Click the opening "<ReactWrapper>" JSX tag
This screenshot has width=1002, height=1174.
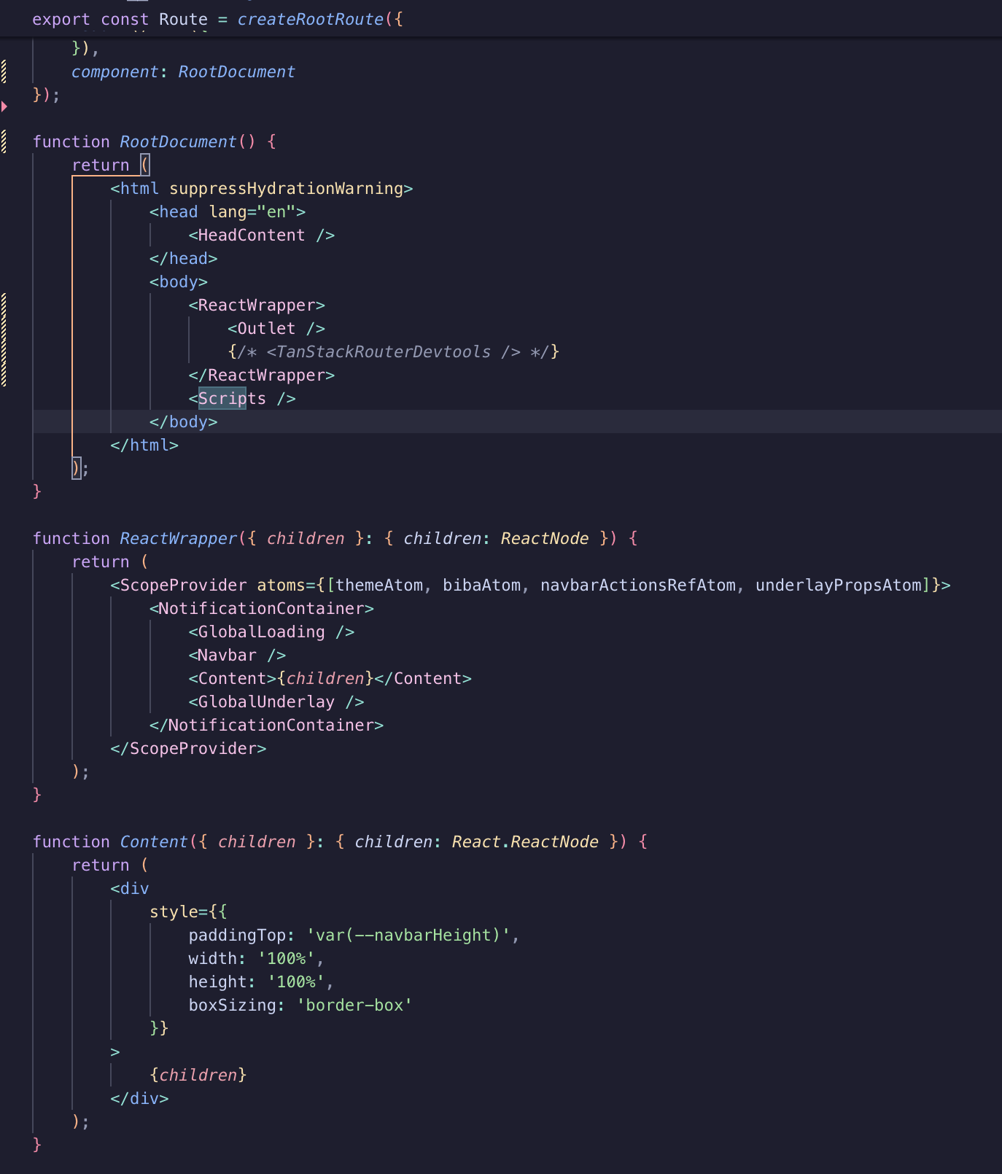(257, 306)
